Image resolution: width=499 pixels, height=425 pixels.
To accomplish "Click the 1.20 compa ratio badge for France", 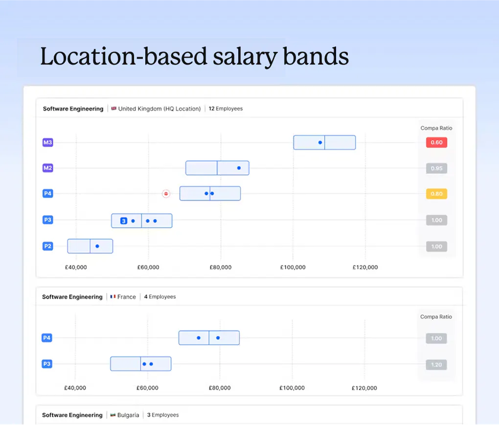I will tap(436, 364).
